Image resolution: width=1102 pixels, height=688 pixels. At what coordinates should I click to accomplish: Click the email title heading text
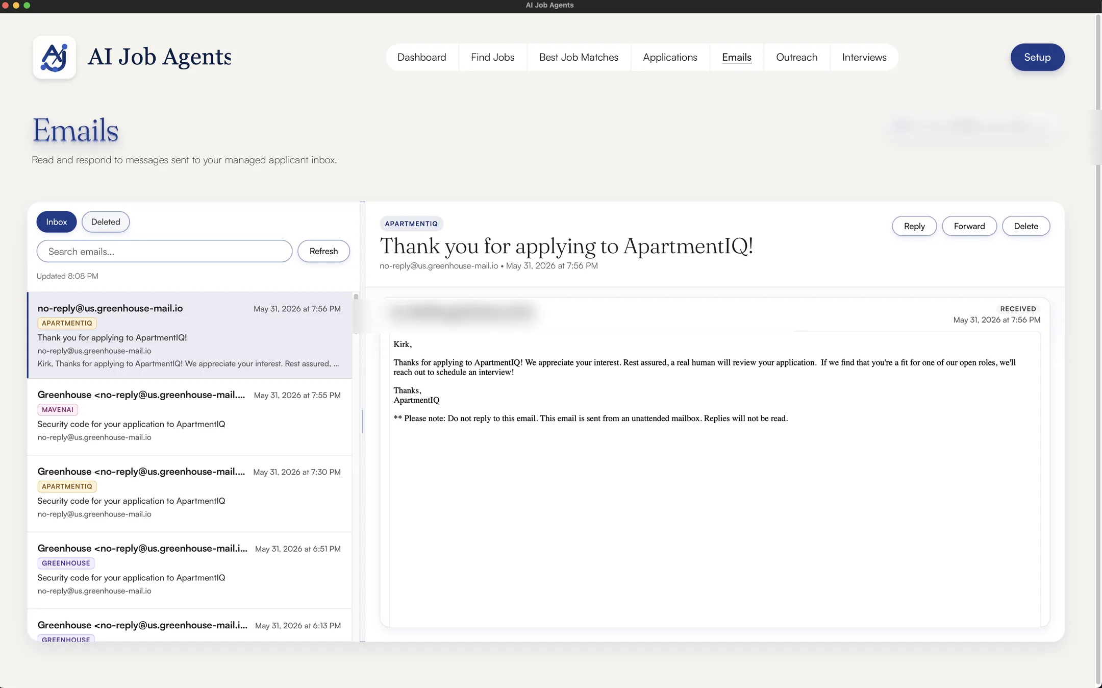[x=566, y=246]
